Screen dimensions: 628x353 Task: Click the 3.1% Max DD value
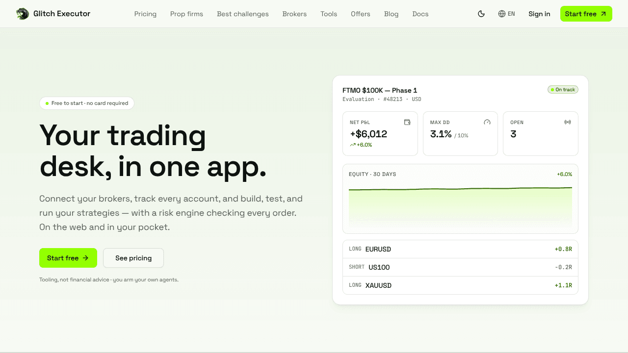pos(441,134)
